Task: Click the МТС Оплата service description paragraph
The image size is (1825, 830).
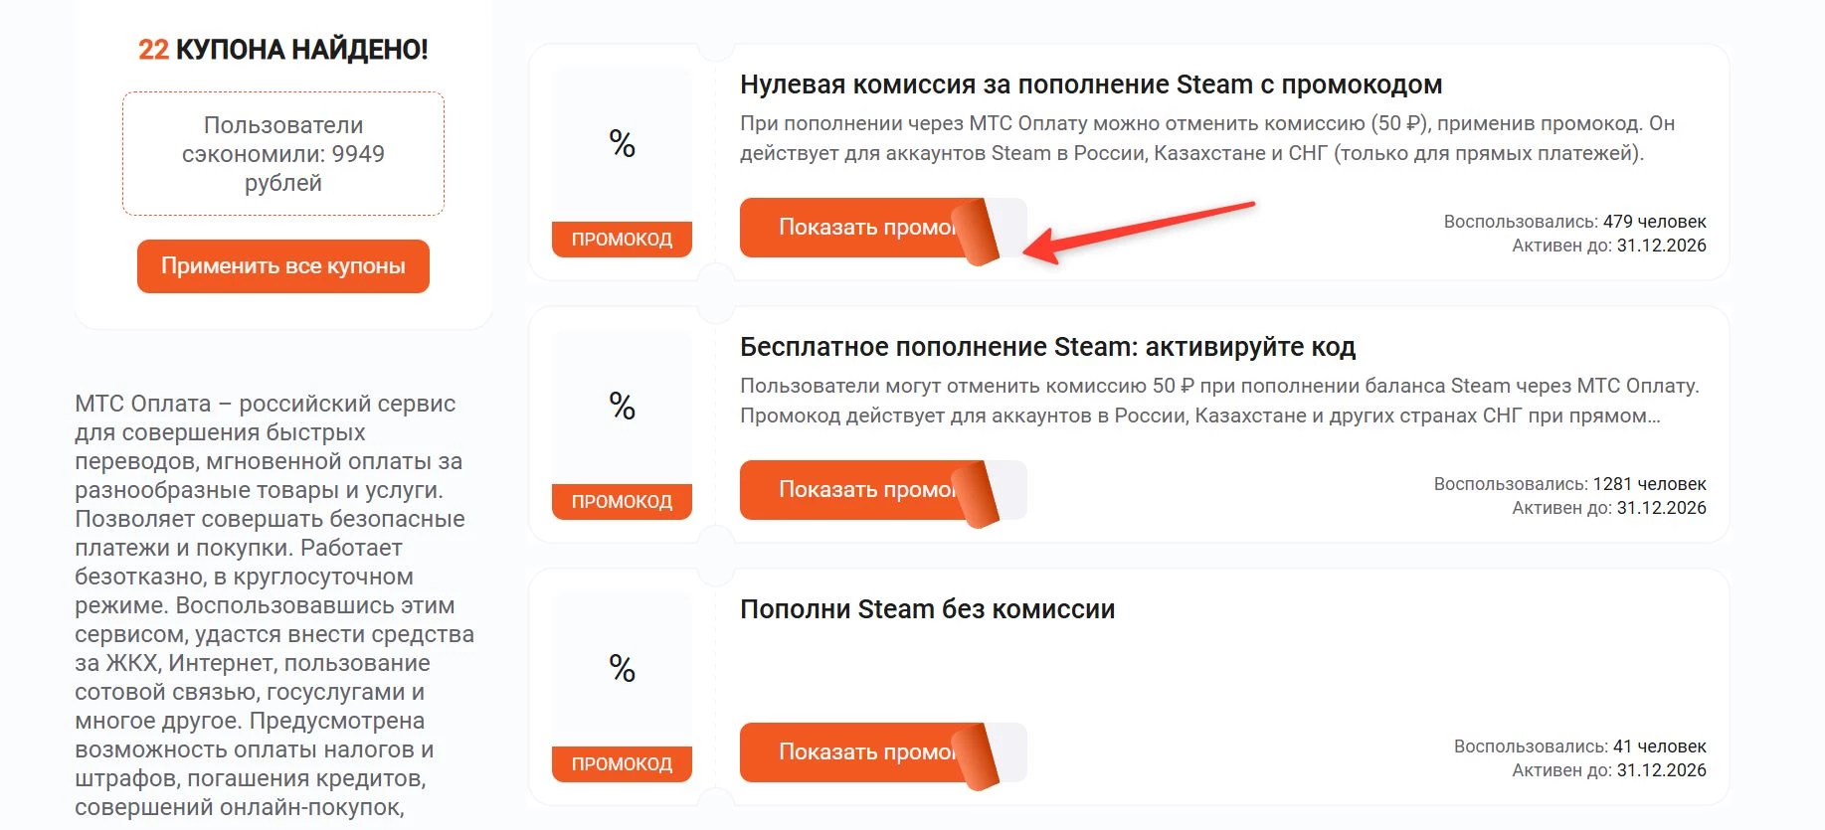Action: pos(274,605)
